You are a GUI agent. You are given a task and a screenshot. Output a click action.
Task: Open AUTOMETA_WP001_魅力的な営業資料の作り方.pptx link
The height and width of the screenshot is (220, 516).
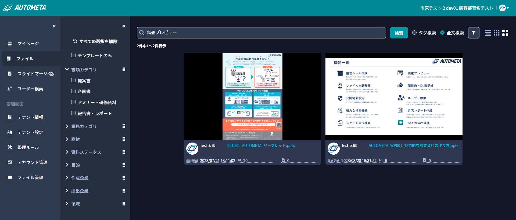coord(413,146)
